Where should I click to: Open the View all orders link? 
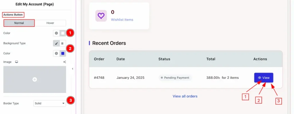click(x=185, y=96)
